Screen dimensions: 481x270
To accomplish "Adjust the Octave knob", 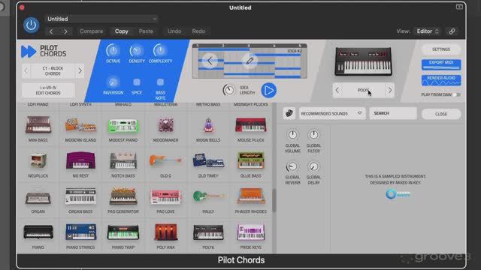I will pyautogui.click(x=113, y=50).
